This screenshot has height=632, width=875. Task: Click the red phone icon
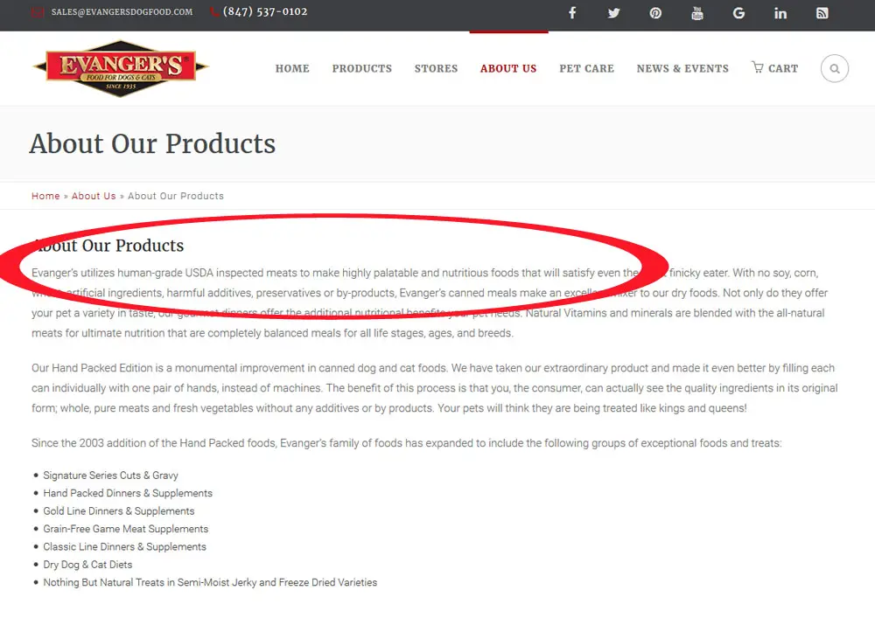tap(214, 11)
